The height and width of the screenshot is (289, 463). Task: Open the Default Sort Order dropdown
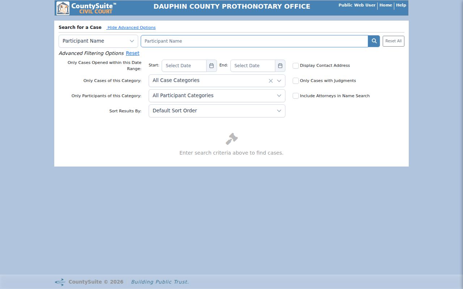pyautogui.click(x=217, y=111)
